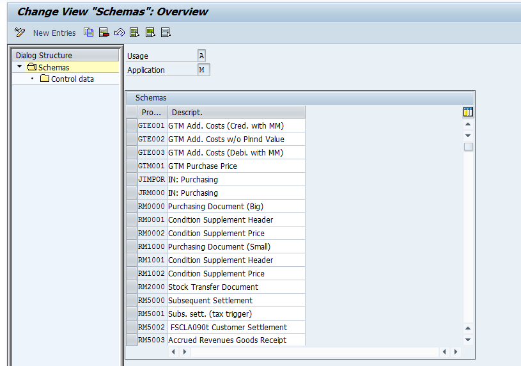Click right-side horizontal scroll-left arrow
The width and height of the screenshot is (521, 366).
(x=444, y=352)
